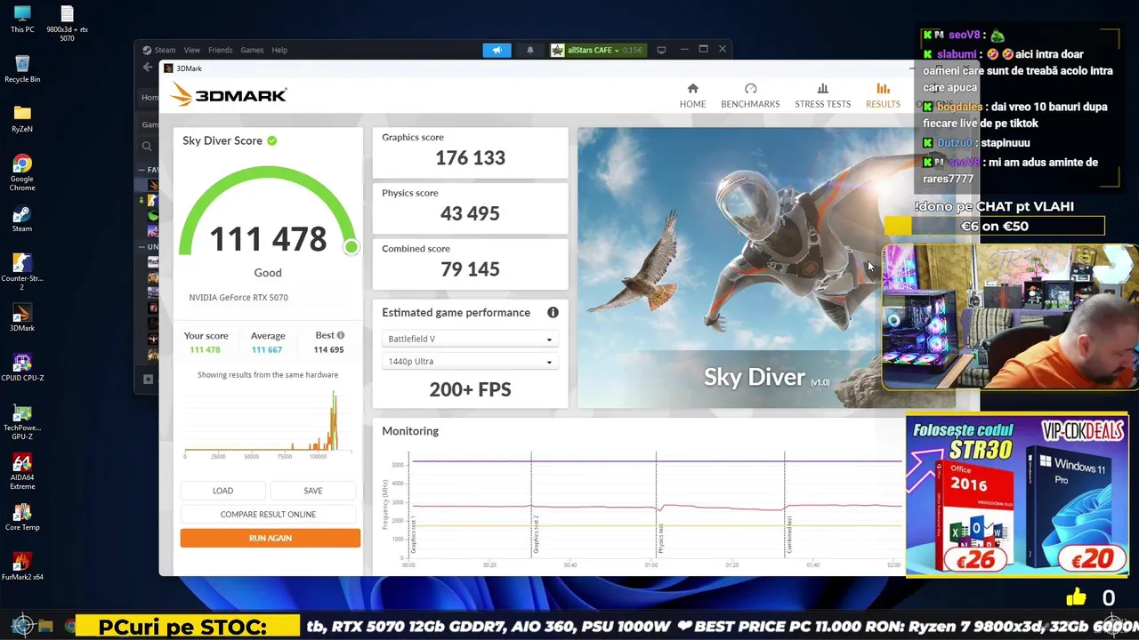Click the Best score info icon

point(340,335)
